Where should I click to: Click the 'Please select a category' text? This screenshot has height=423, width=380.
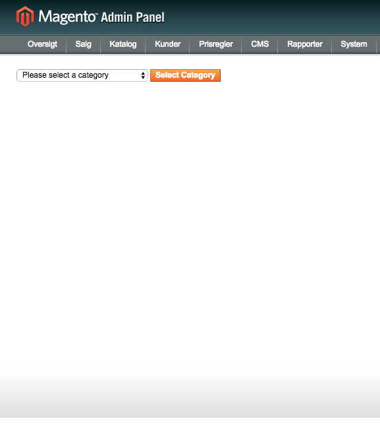[x=65, y=75]
